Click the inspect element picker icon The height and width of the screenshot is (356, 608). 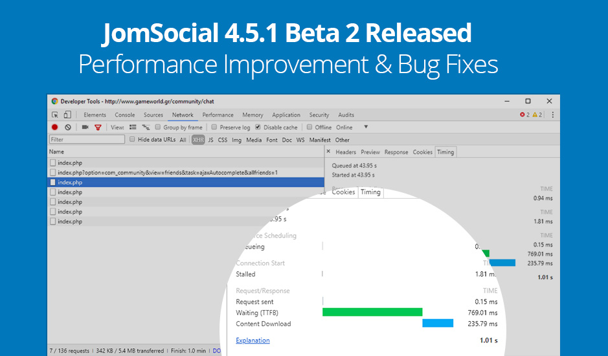[55, 115]
